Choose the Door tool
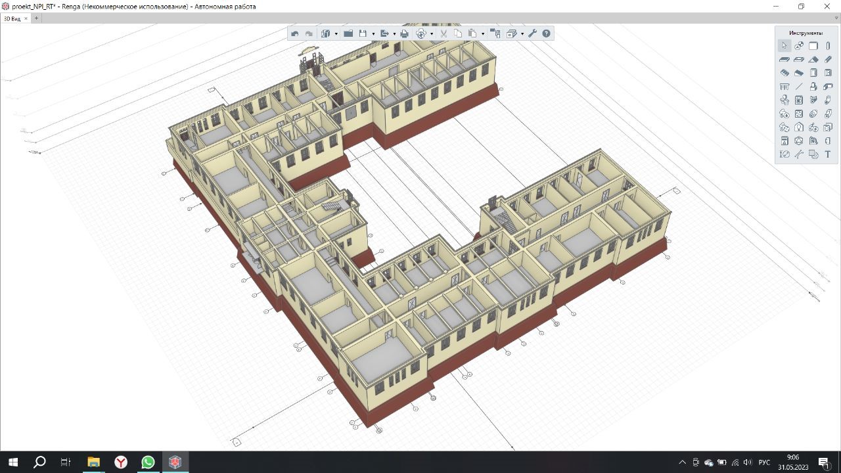Screen dimensions: 841x473 (813, 73)
